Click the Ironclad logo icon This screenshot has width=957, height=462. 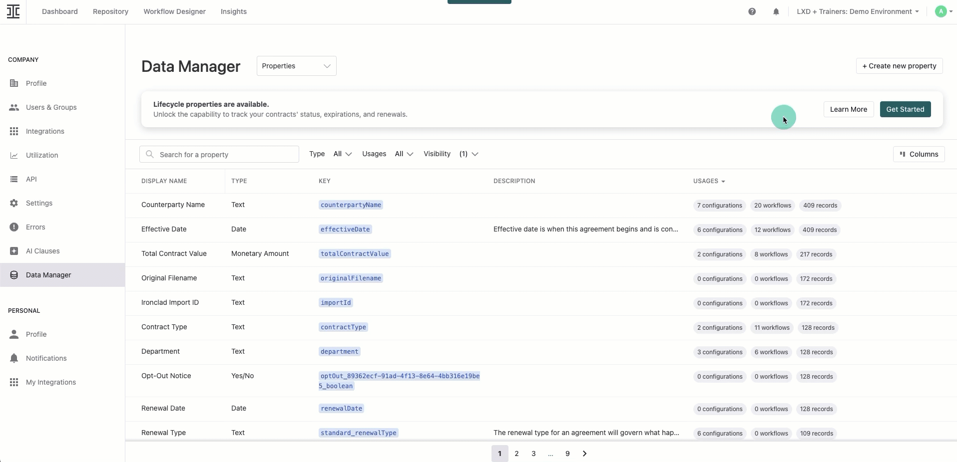13,11
